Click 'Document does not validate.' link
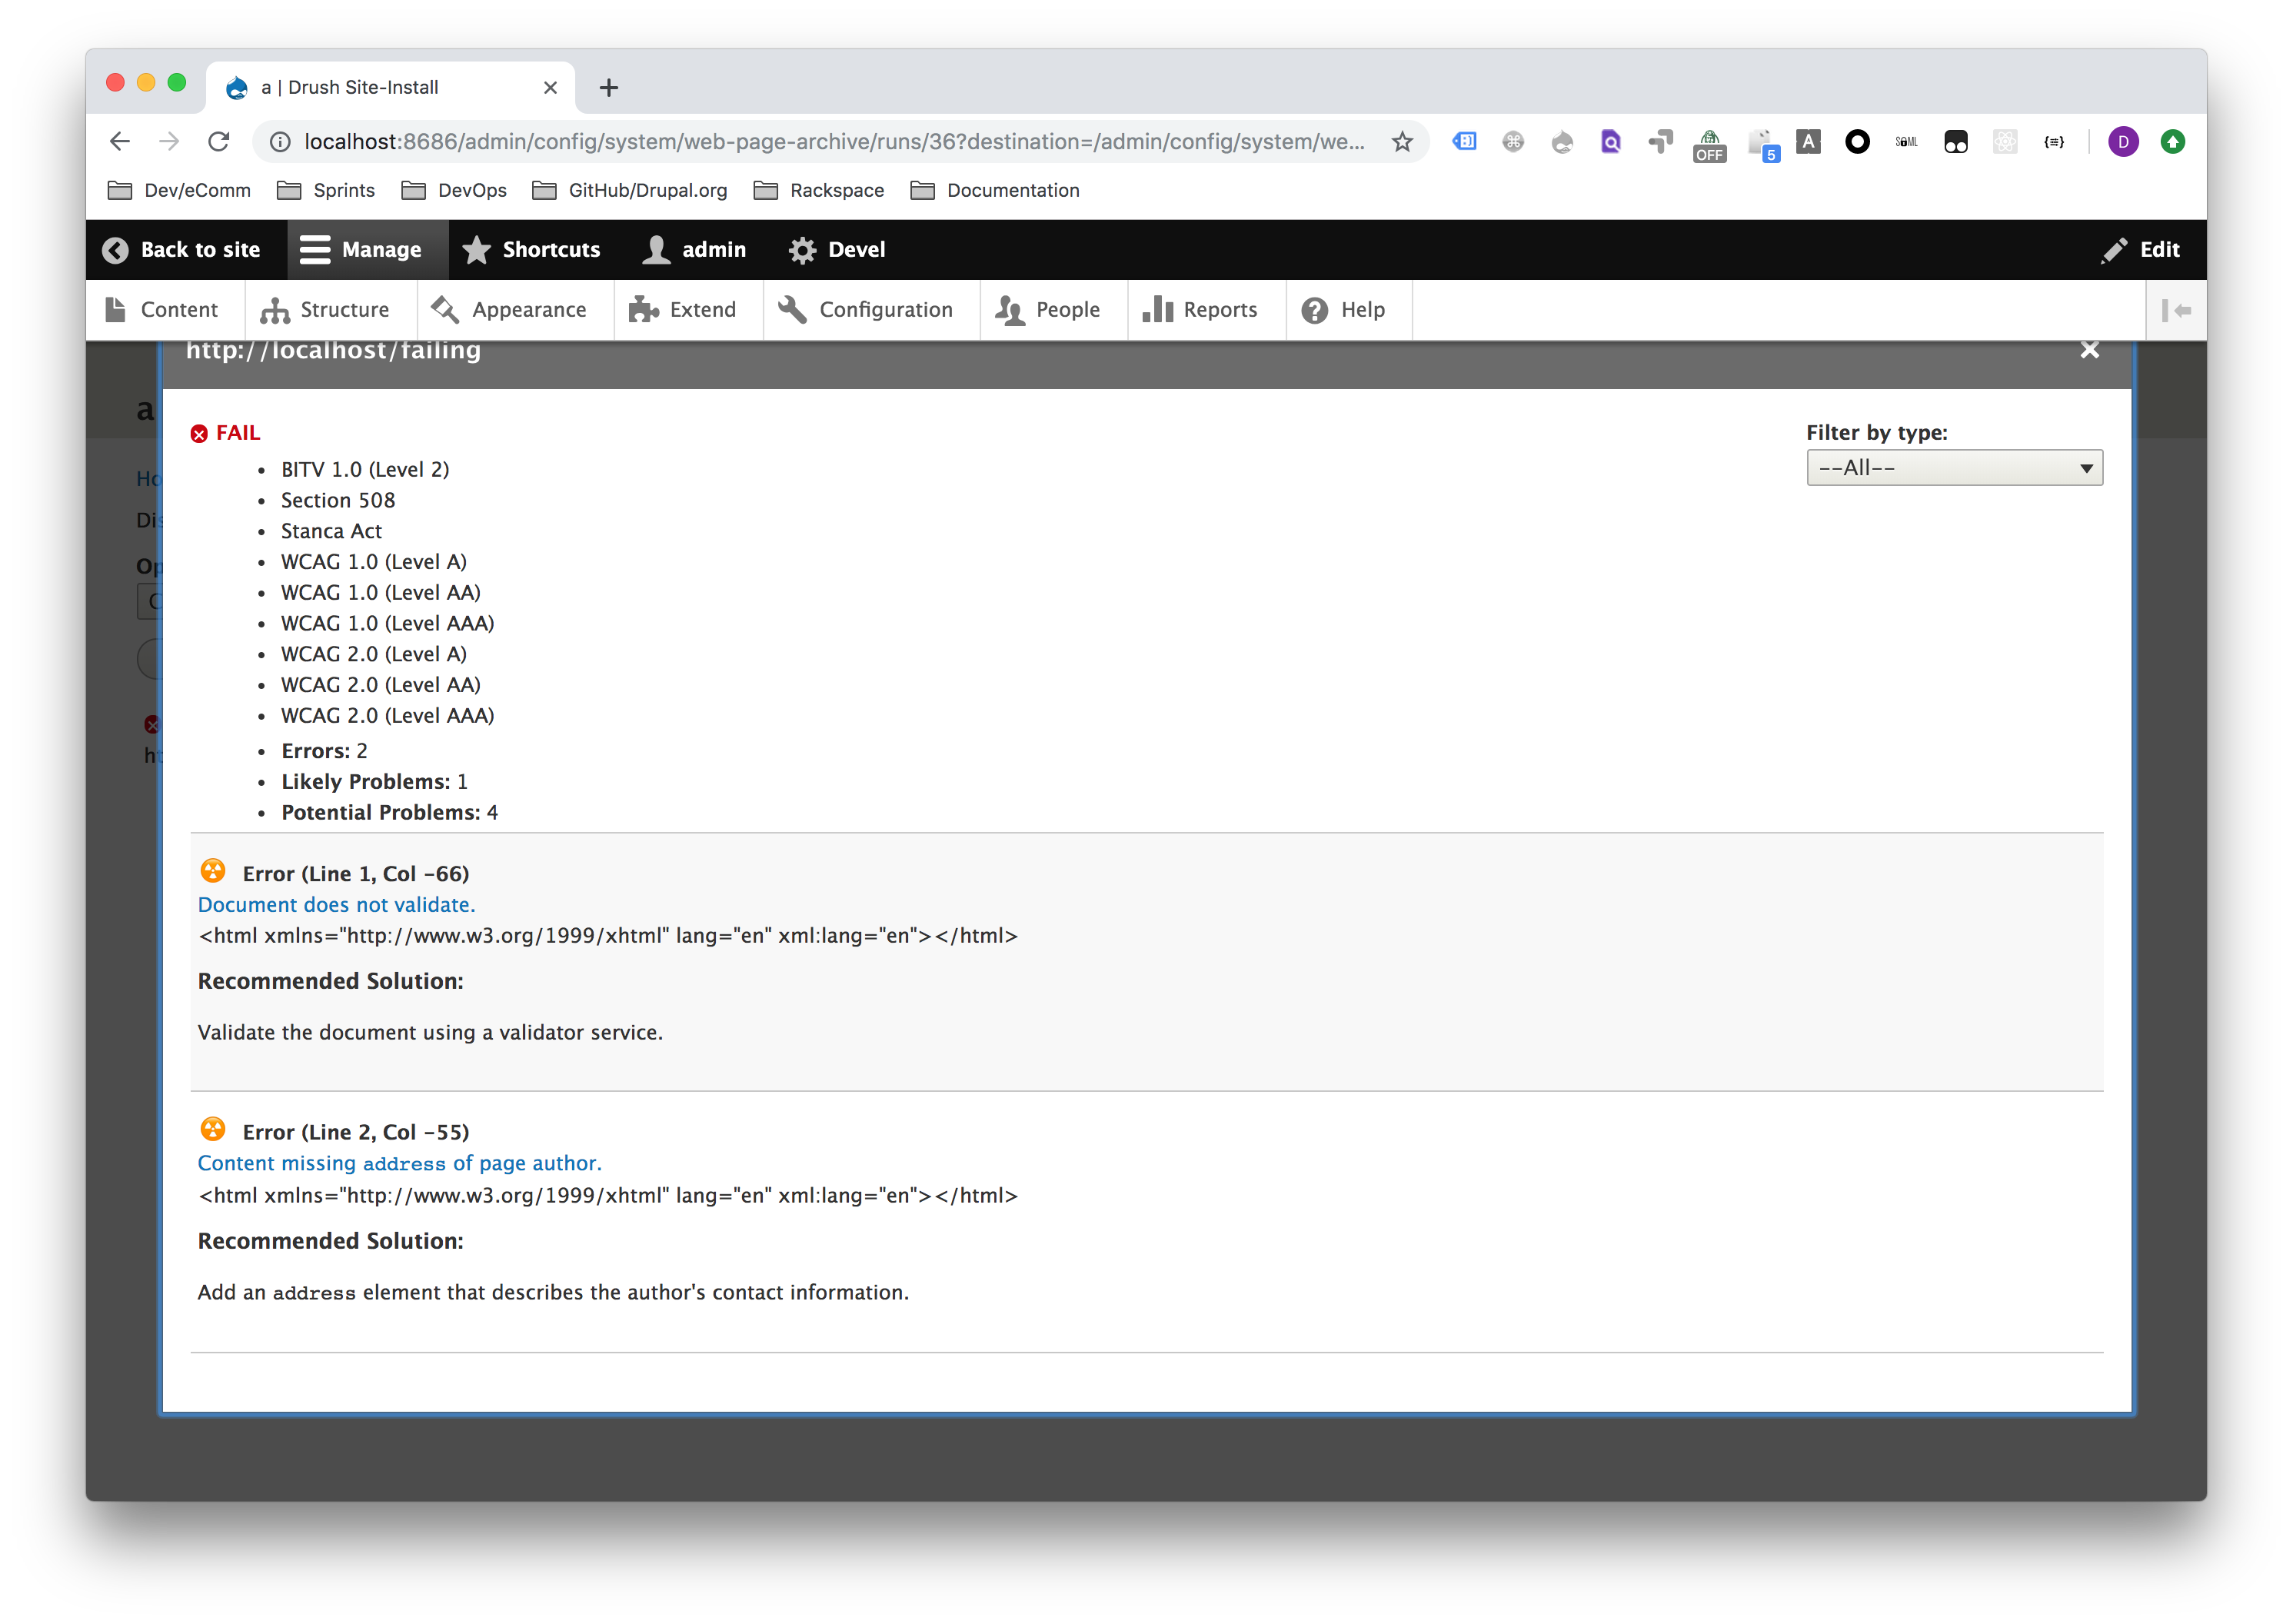Viewport: 2293px width, 1624px height. pyautogui.click(x=337, y=905)
